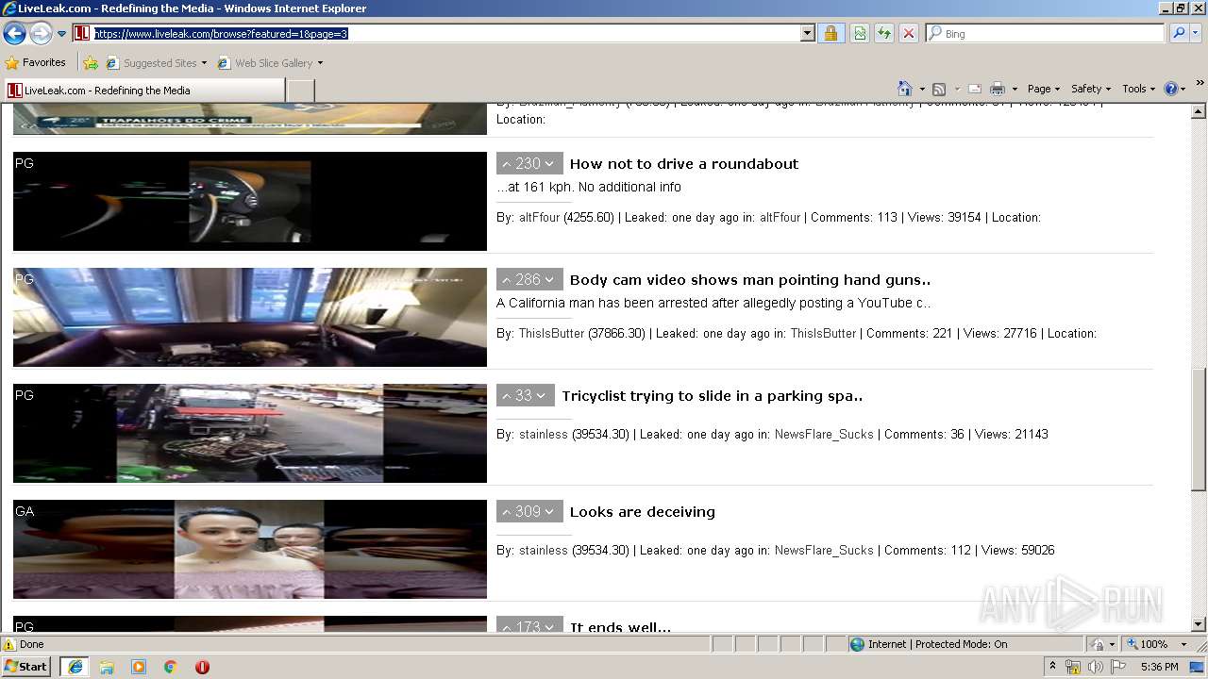Open a new blank tab
Image resolution: width=1208 pixels, height=679 pixels.
[300, 91]
